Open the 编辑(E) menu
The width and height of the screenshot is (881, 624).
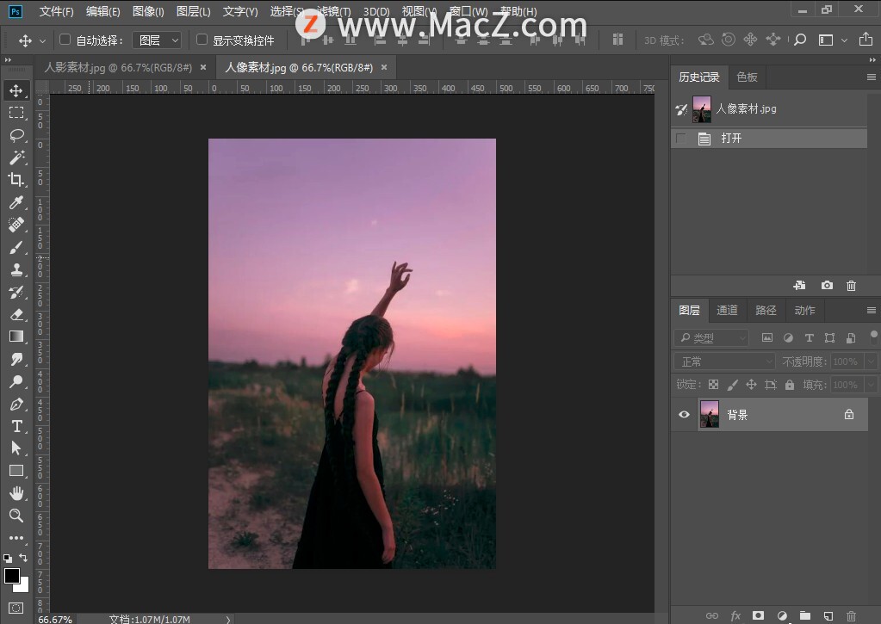(x=102, y=11)
